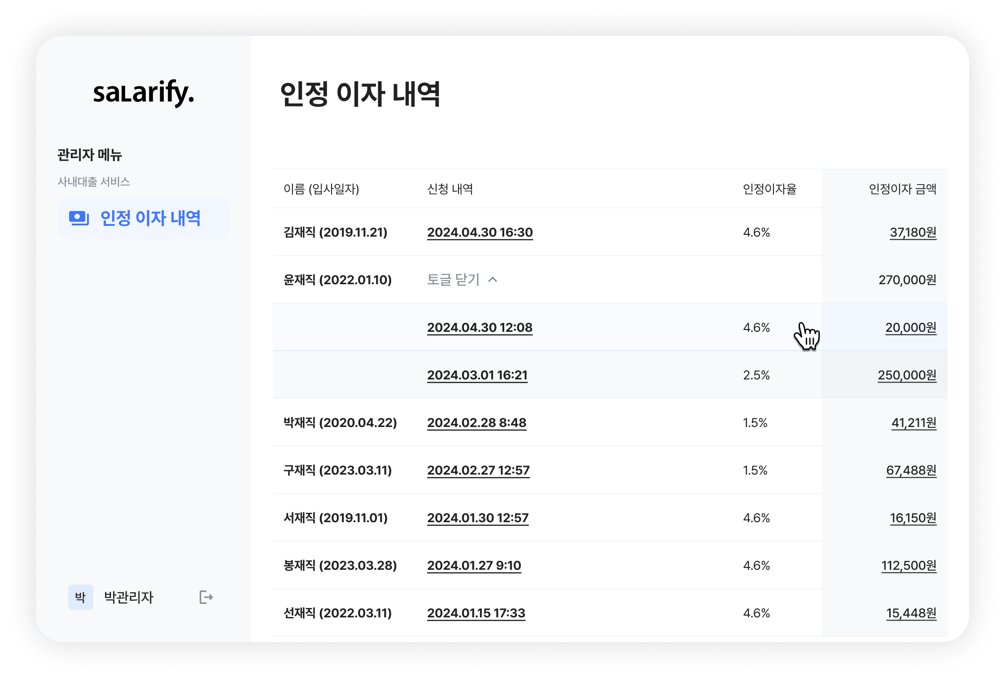Click the logout icon next to 박관리자
Image resolution: width=1005 pixels, height=678 pixels.
point(206,597)
